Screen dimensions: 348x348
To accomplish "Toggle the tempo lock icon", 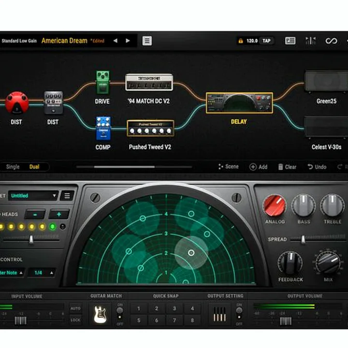I will [241, 41].
